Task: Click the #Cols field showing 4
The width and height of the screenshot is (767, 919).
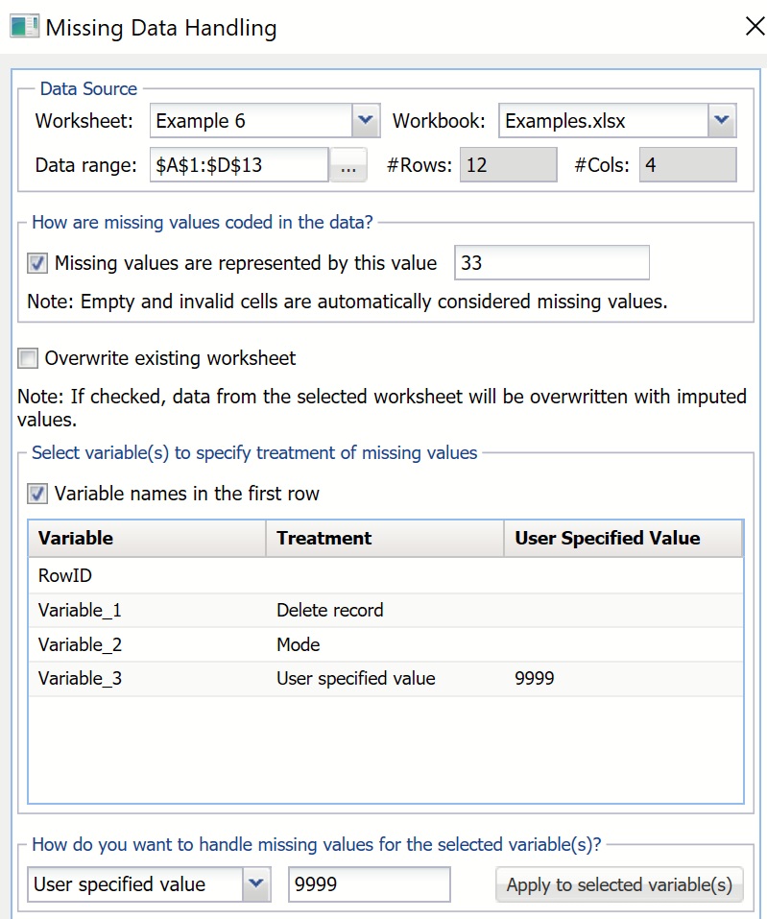Action: (687, 165)
